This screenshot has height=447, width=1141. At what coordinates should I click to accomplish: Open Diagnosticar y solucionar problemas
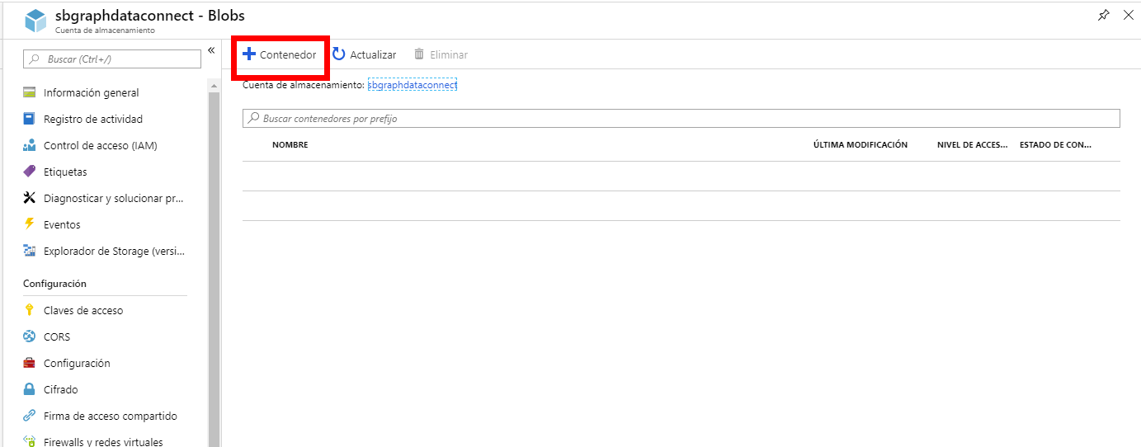coord(113,198)
